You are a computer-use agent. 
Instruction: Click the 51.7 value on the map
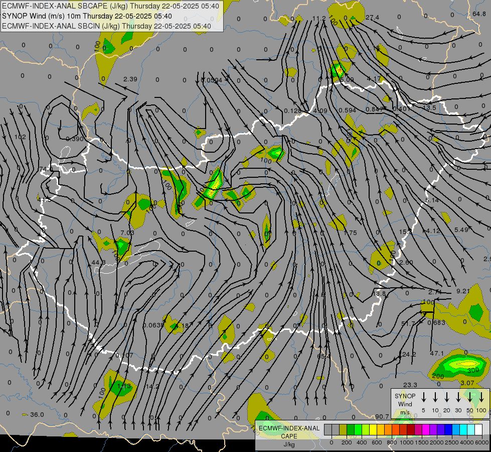pos(408,323)
